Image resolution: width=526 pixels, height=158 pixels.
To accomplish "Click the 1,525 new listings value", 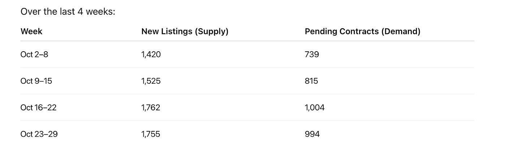I will pos(151,81).
